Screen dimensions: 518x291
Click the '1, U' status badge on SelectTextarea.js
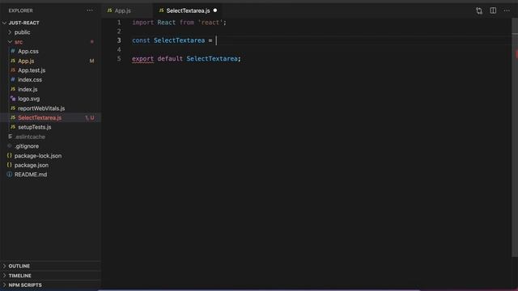point(90,118)
